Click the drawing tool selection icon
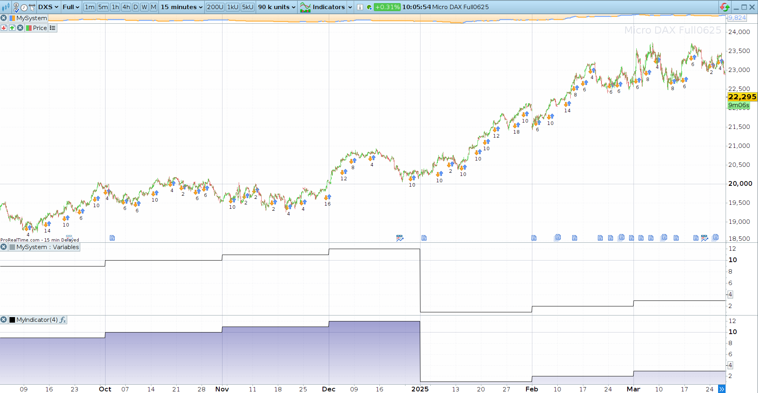Image resolution: width=758 pixels, height=393 pixels. pyautogui.click(x=16, y=7)
